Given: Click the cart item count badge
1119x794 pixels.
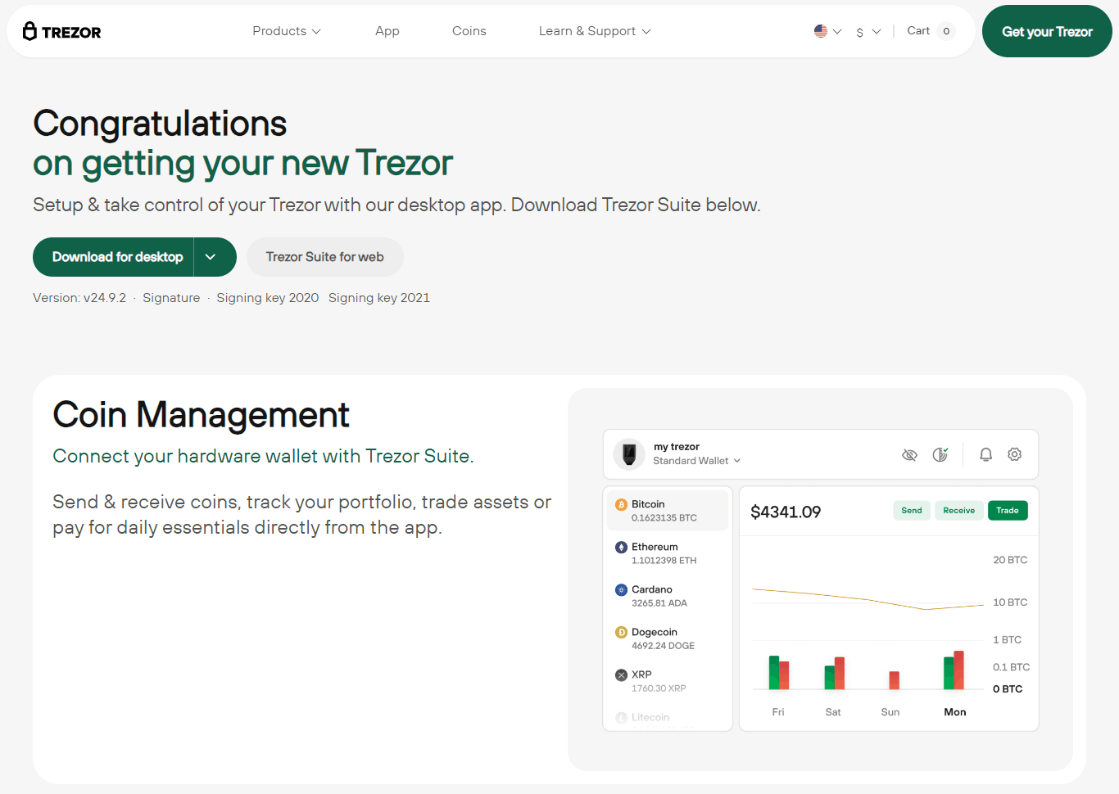Looking at the screenshot, I should point(946,31).
